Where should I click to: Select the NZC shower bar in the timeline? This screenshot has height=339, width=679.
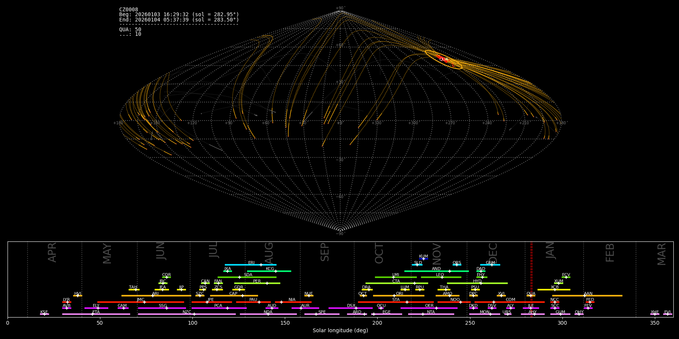pos(187,314)
